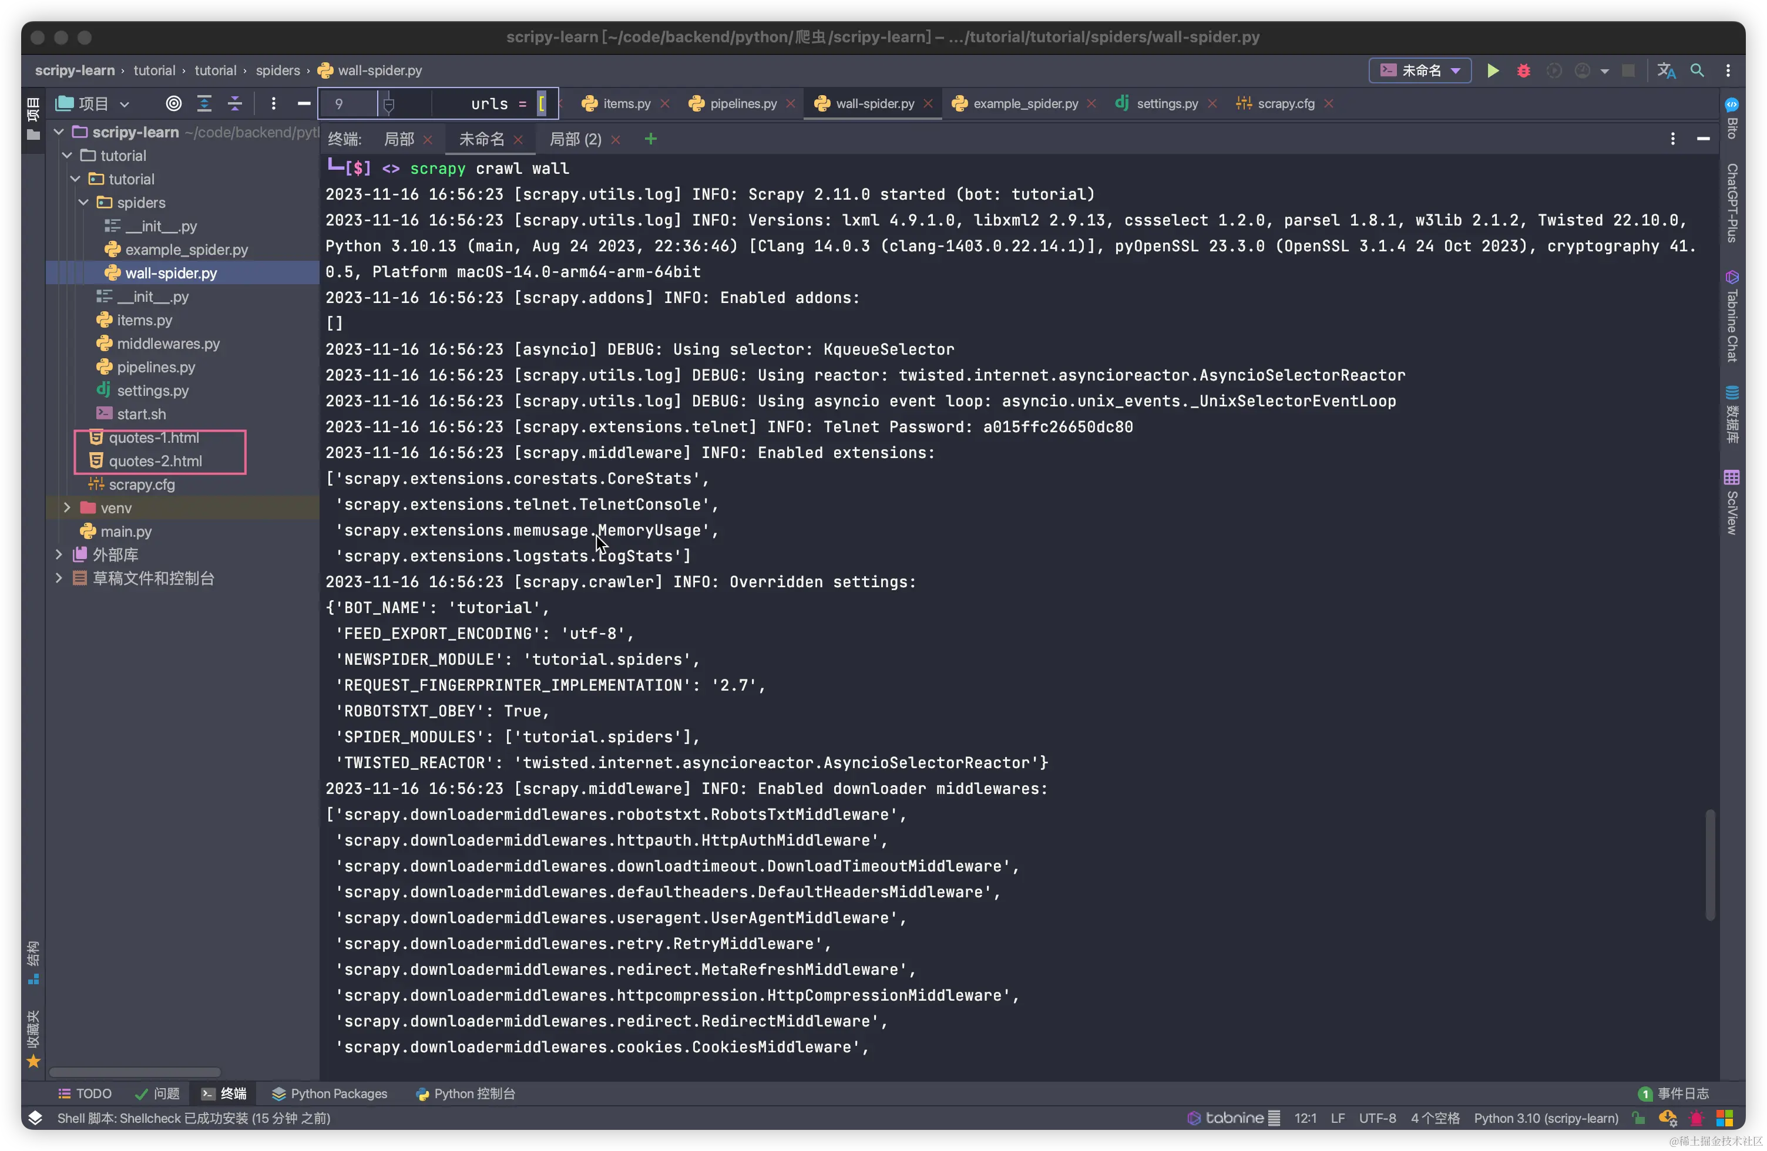Viewport: 1767px width, 1151px height.
Task: Open the search everywhere magnifier
Action: click(1697, 70)
